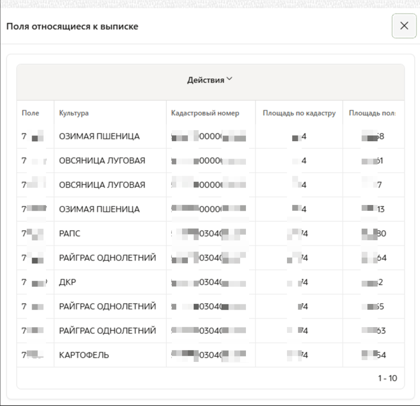The width and height of the screenshot is (420, 406).
Task: Click the field area value in РАПС row
Action: [374, 234]
